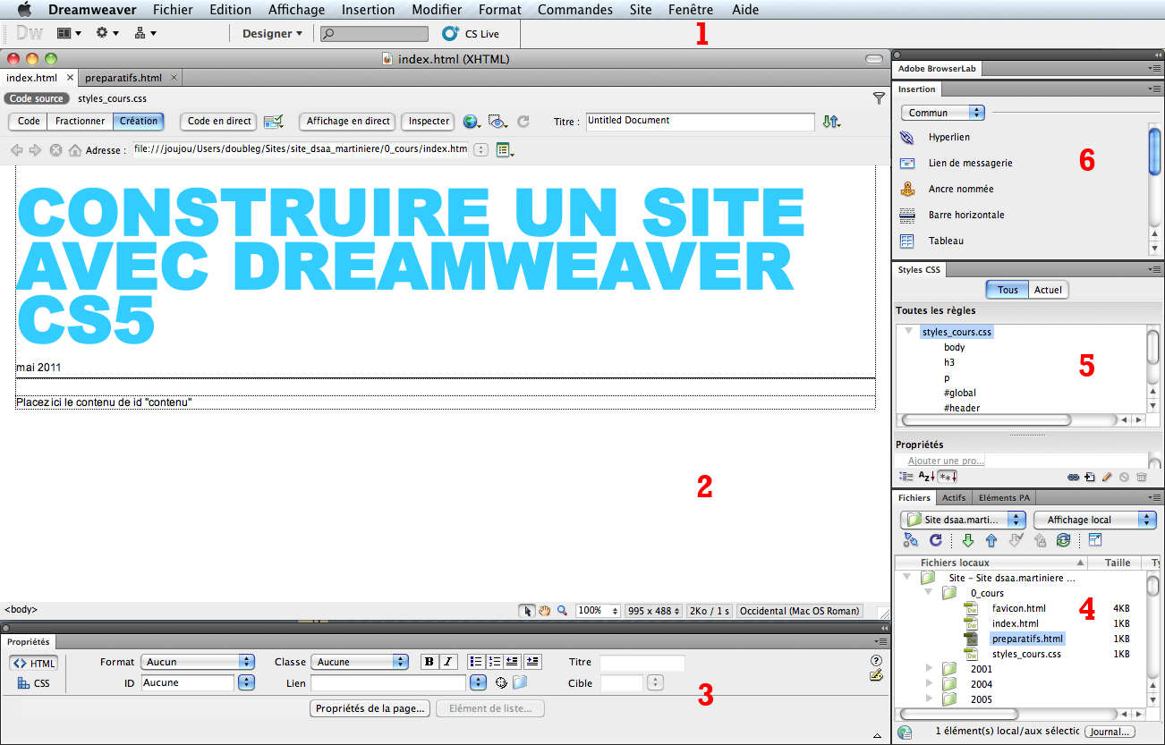Apply ordered list icon in Propriétés
This screenshot has width=1165, height=745.
(x=494, y=662)
